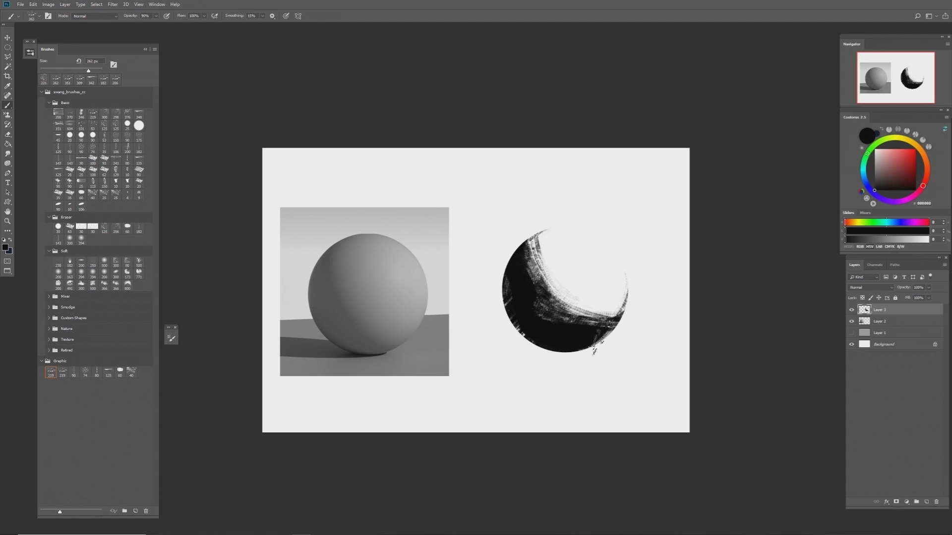Select the Hand tool
The width and height of the screenshot is (952, 535).
click(x=7, y=212)
